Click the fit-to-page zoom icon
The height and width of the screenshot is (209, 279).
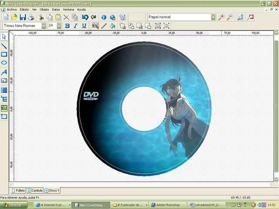click(240, 17)
